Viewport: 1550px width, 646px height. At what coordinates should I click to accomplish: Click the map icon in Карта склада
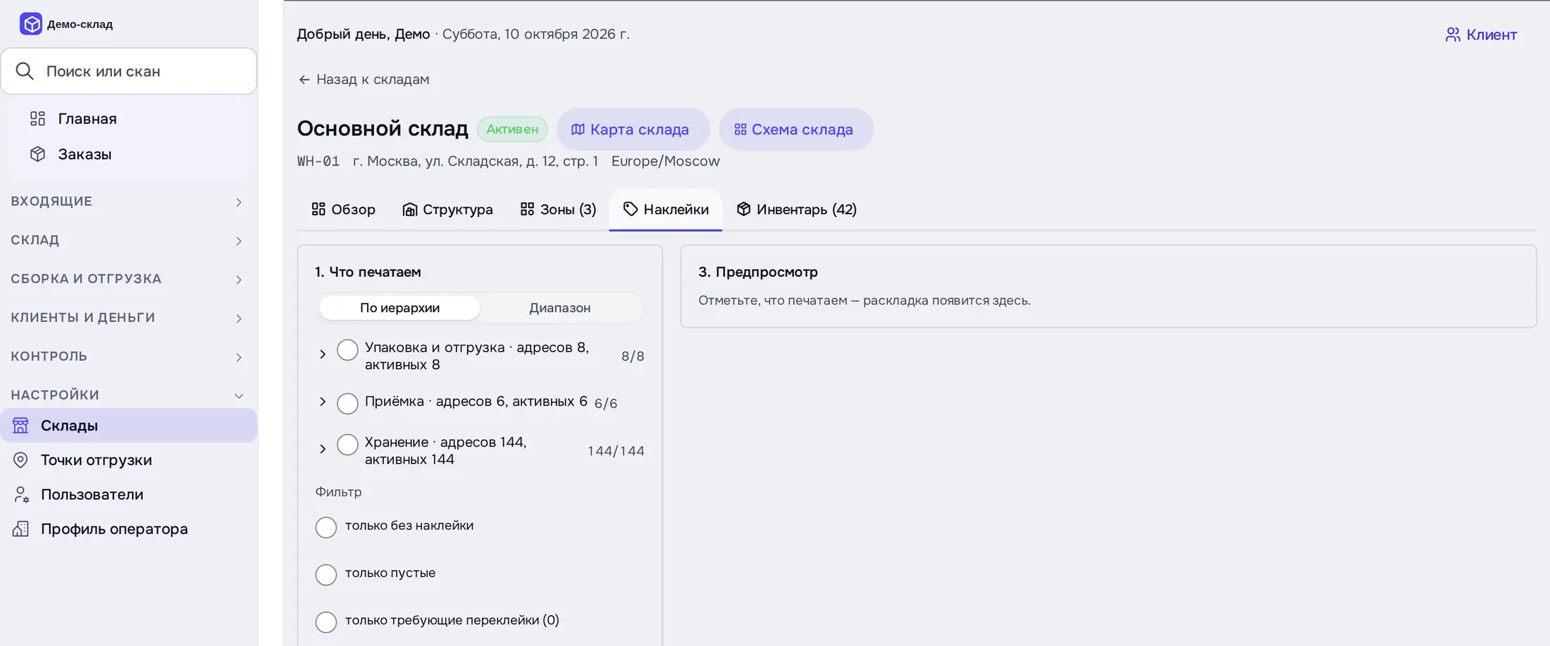[578, 130]
